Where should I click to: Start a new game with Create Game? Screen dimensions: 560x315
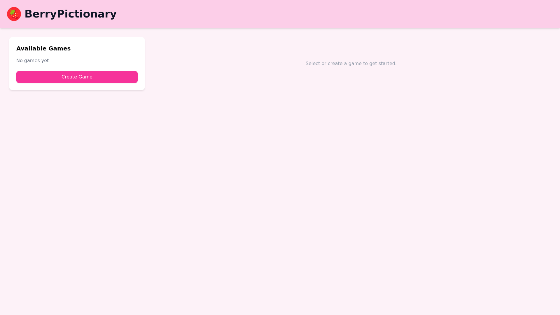[x=77, y=77]
